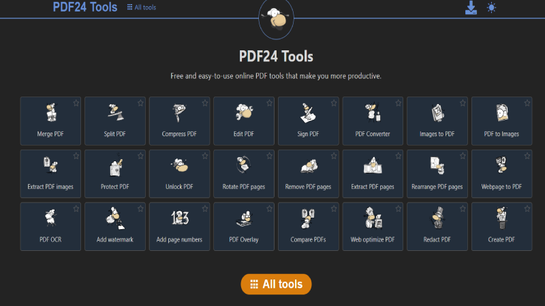
Task: Favorite Remove PDF pages with star
Action: click(x=334, y=156)
